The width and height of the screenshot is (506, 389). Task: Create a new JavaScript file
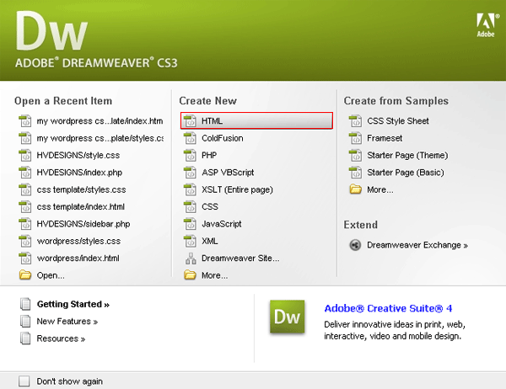(x=222, y=224)
